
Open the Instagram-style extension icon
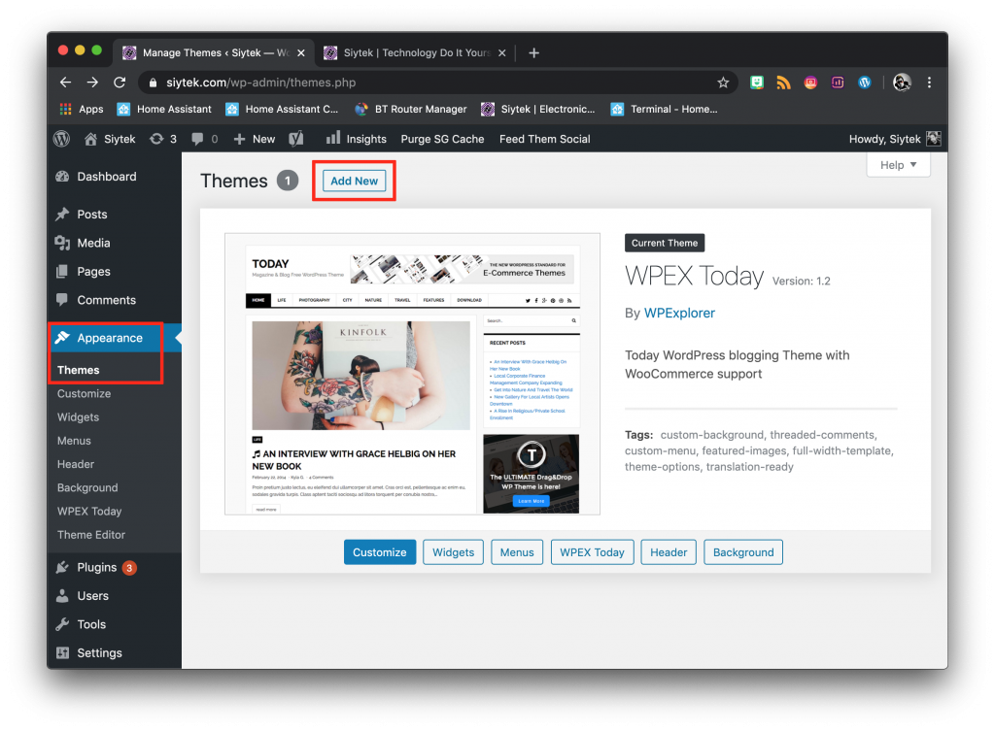810,83
